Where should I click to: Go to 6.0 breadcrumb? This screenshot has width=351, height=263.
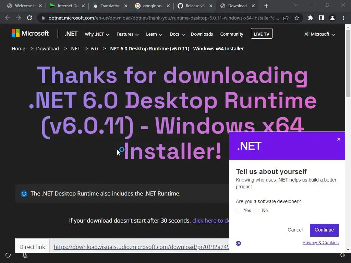click(x=95, y=49)
